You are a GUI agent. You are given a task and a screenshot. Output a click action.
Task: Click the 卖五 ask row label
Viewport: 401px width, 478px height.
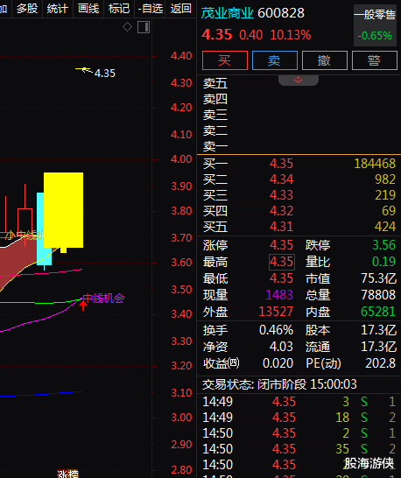(x=215, y=83)
